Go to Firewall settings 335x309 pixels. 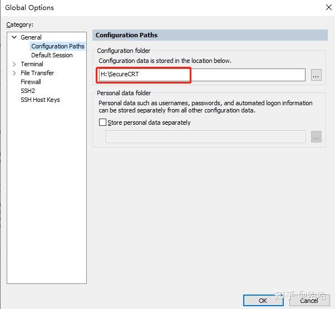click(x=31, y=82)
